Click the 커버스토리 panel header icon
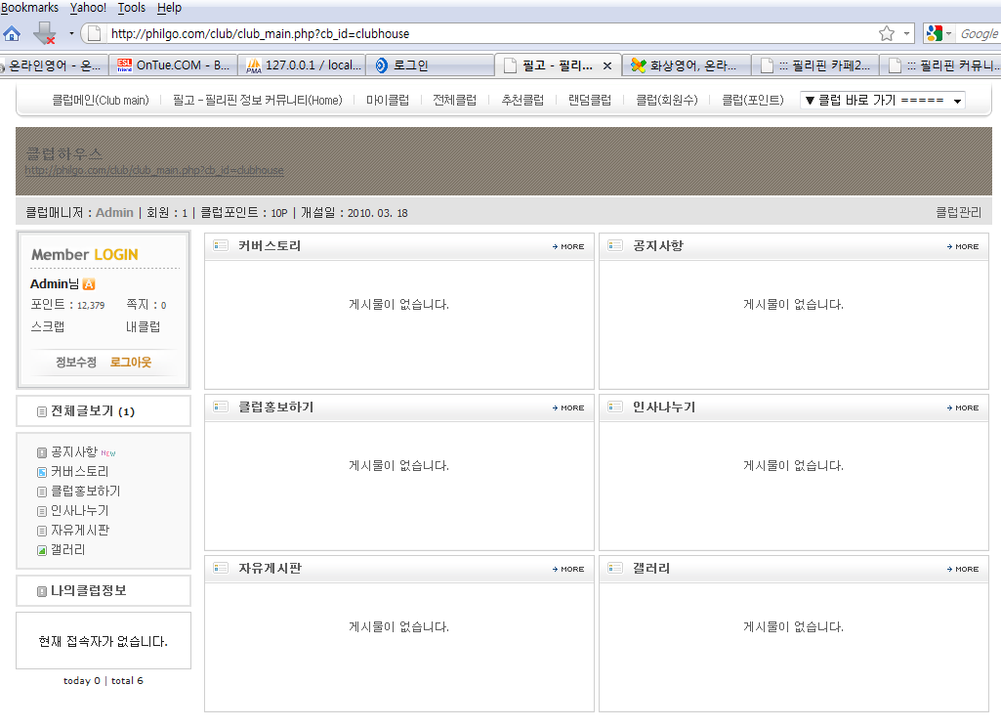Screen dimensions: 1001x728 tap(221, 246)
